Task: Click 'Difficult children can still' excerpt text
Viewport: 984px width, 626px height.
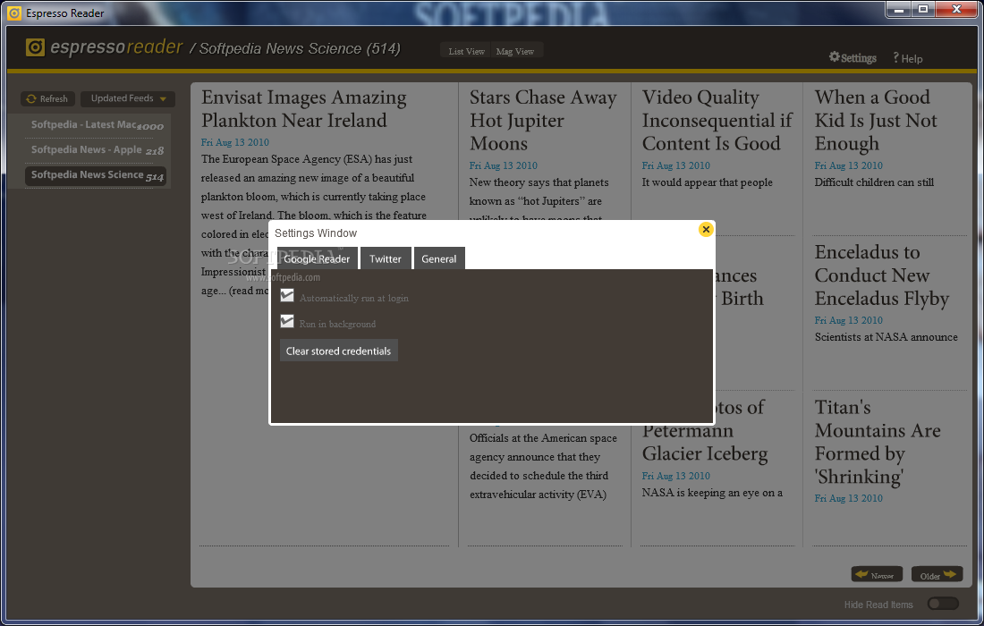Action: click(x=874, y=182)
